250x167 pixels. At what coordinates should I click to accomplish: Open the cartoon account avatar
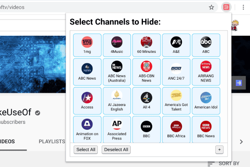coord(235,25)
